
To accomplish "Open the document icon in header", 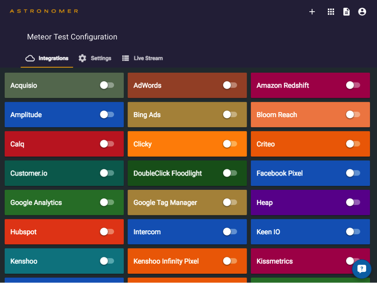I will coord(346,12).
